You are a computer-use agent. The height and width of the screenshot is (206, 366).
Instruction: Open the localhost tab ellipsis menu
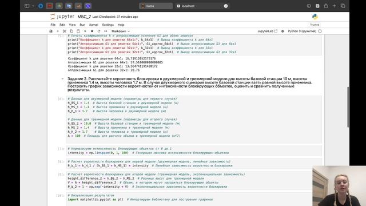pyautogui.click(x=226, y=6)
